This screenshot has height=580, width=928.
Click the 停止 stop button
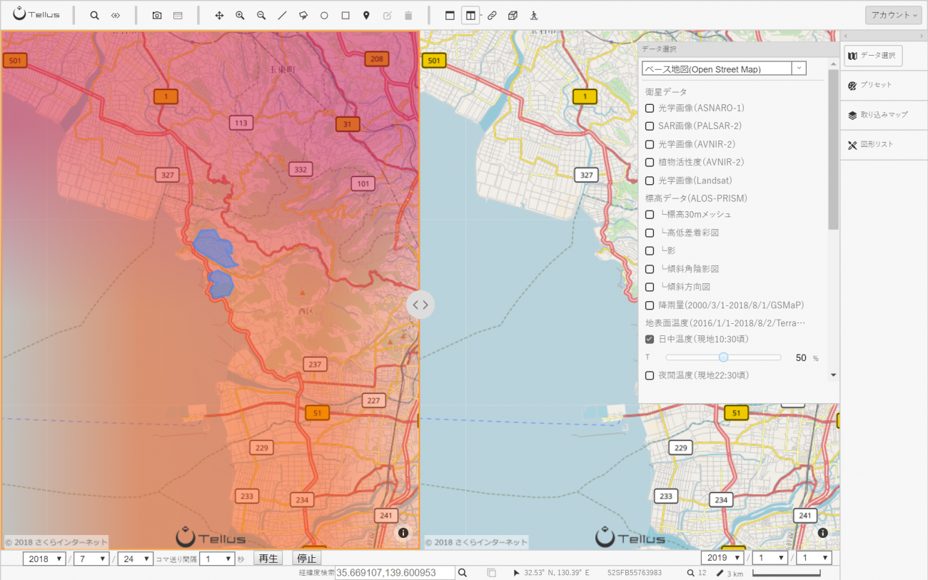click(306, 559)
